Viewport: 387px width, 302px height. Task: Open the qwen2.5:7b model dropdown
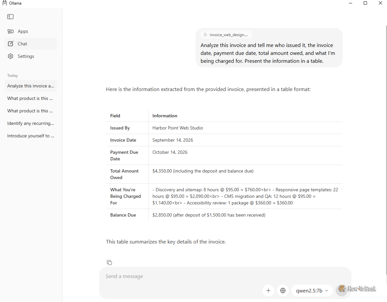point(312,290)
